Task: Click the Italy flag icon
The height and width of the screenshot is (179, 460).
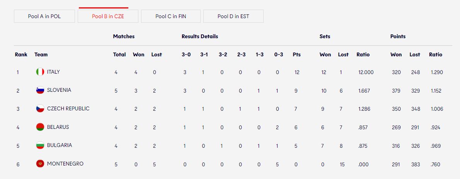Action: pos(40,72)
